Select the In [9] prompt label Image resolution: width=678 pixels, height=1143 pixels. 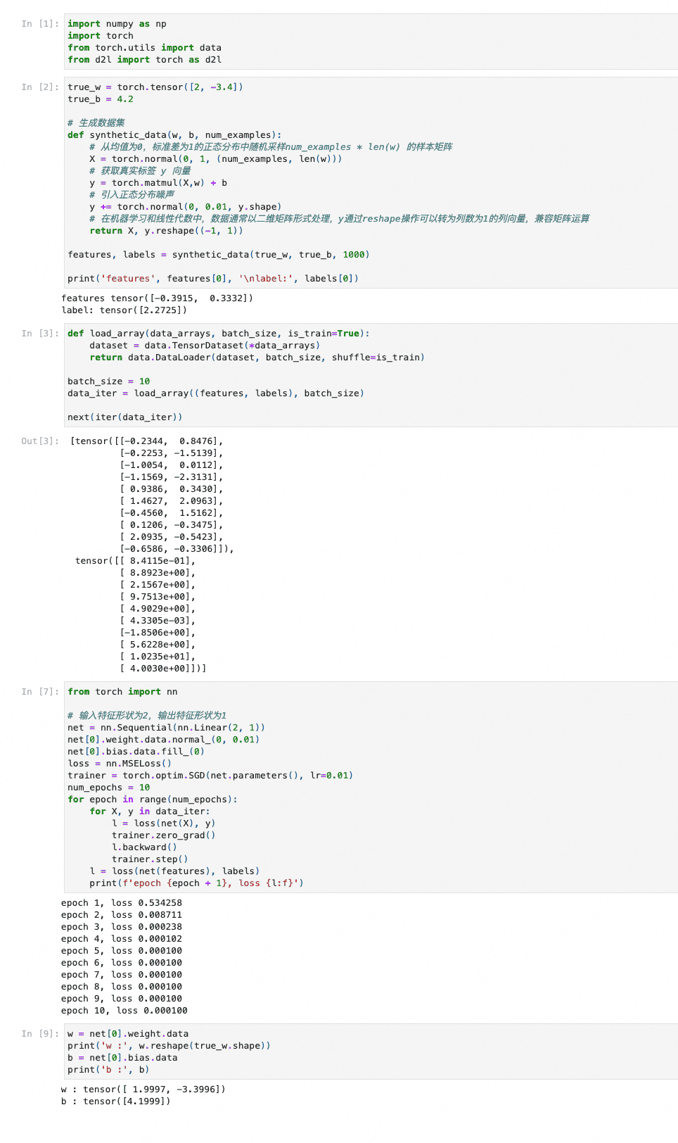(x=40, y=1034)
